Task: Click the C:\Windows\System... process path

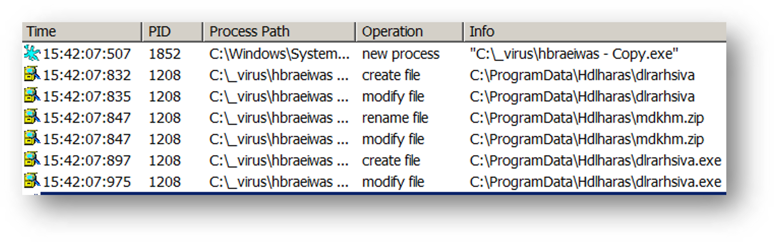Action: pos(279,54)
